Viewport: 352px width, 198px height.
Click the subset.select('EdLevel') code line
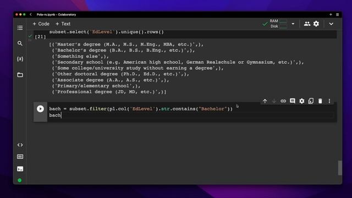pos(106,32)
